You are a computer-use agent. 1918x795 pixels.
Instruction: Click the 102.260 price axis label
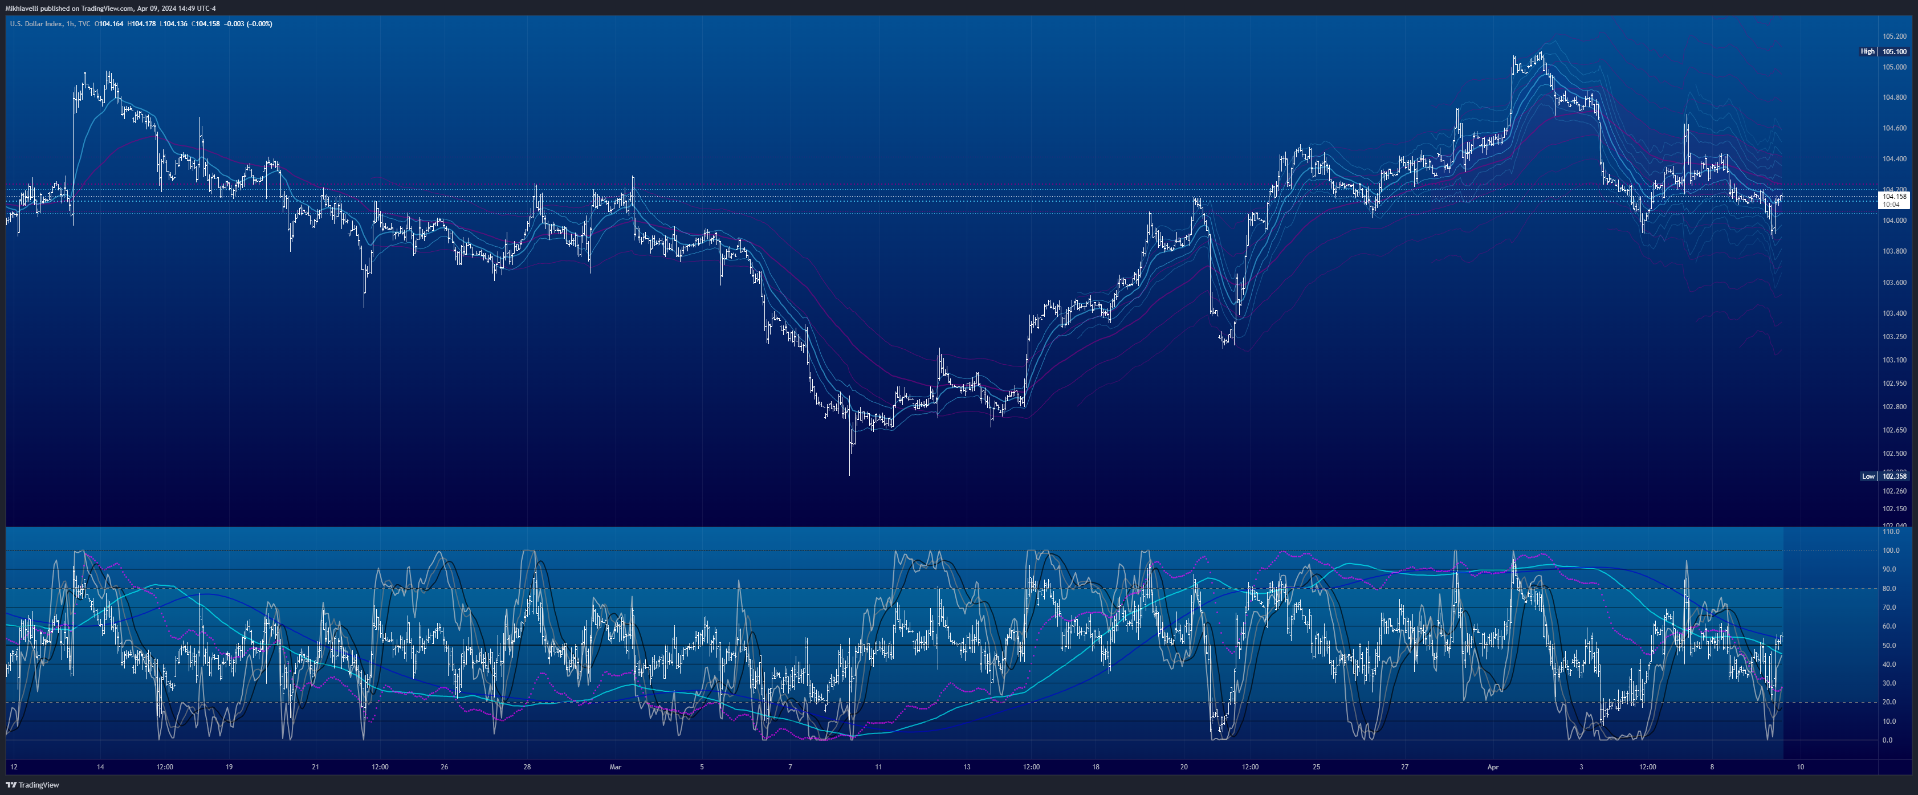coord(1894,491)
